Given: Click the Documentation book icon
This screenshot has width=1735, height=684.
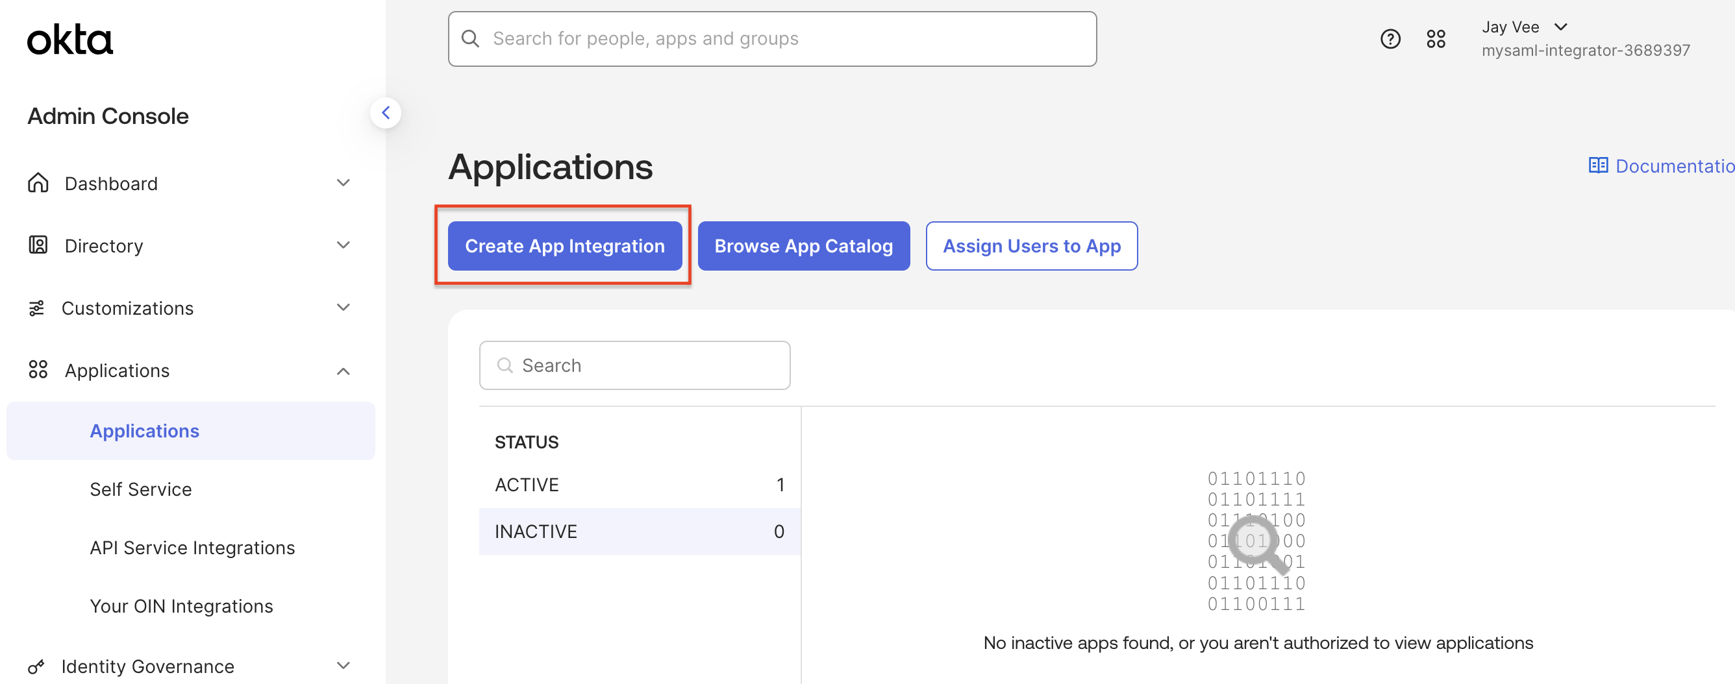Looking at the screenshot, I should click(1598, 165).
